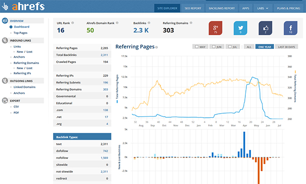306x184 pixels.
Task: Select the LAST 30 DAYS range
Action: pyautogui.click(x=286, y=47)
